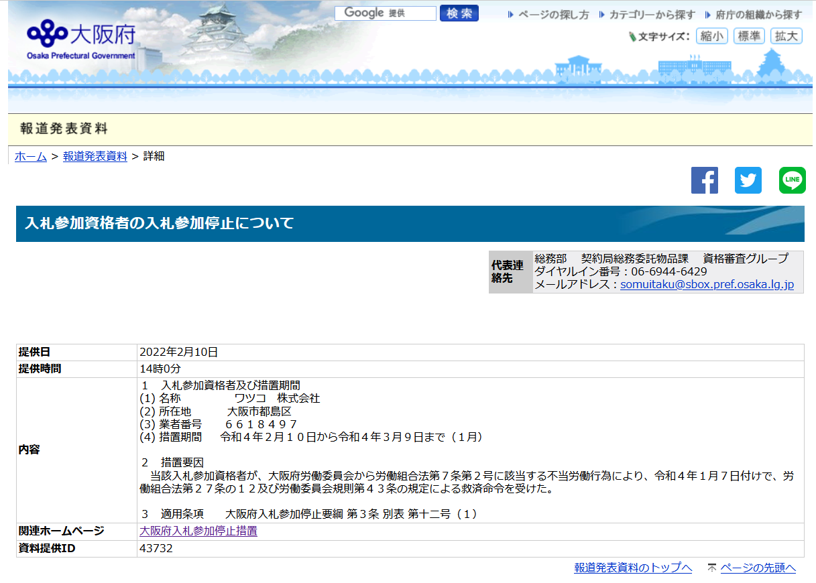
Task: Enlarge text size with 拡大
Action: (786, 36)
